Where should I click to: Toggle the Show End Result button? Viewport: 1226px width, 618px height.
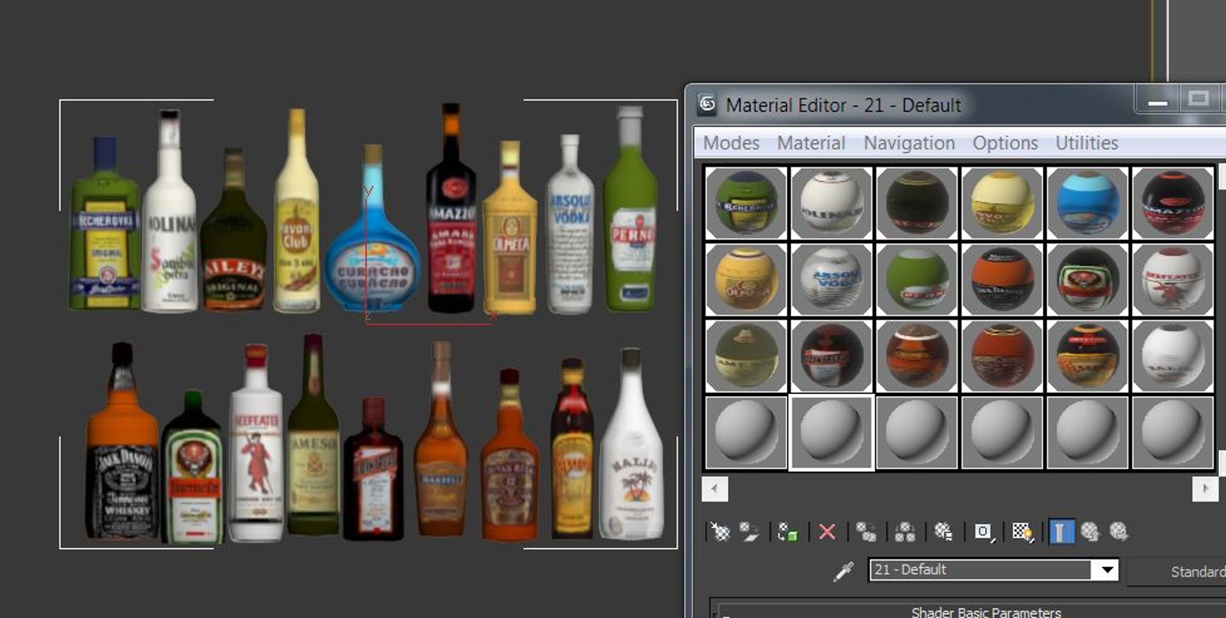[x=1061, y=531]
